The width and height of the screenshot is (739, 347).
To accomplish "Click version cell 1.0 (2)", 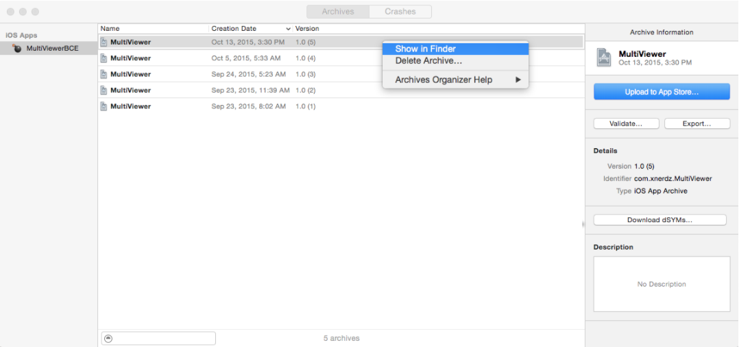I will [306, 90].
